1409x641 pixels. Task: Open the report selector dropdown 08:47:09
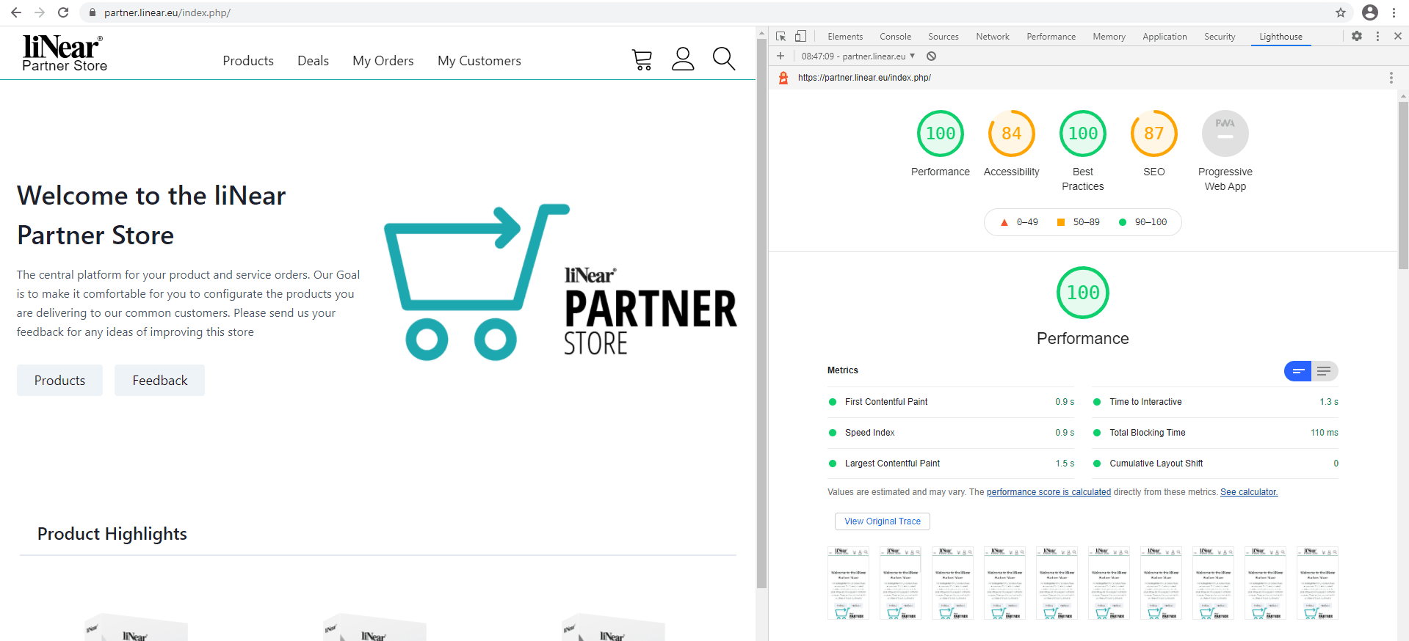point(858,56)
